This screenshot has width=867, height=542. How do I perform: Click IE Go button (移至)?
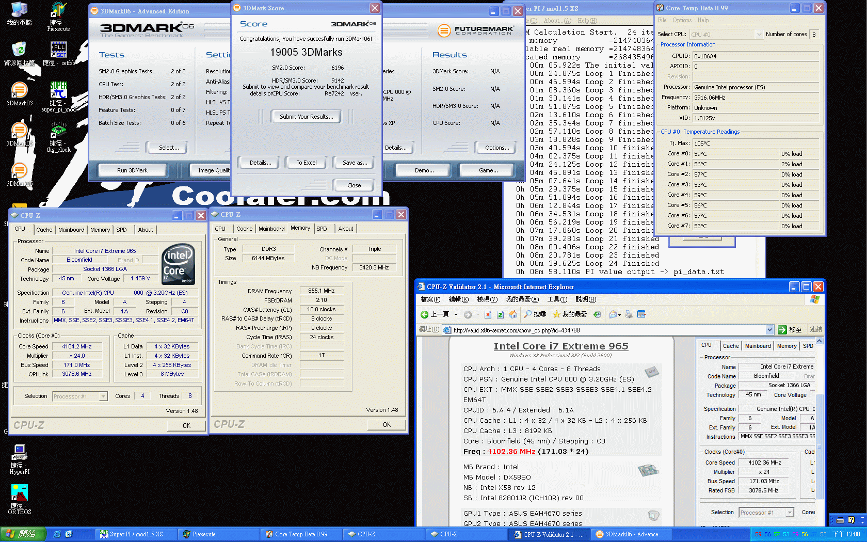tap(790, 330)
